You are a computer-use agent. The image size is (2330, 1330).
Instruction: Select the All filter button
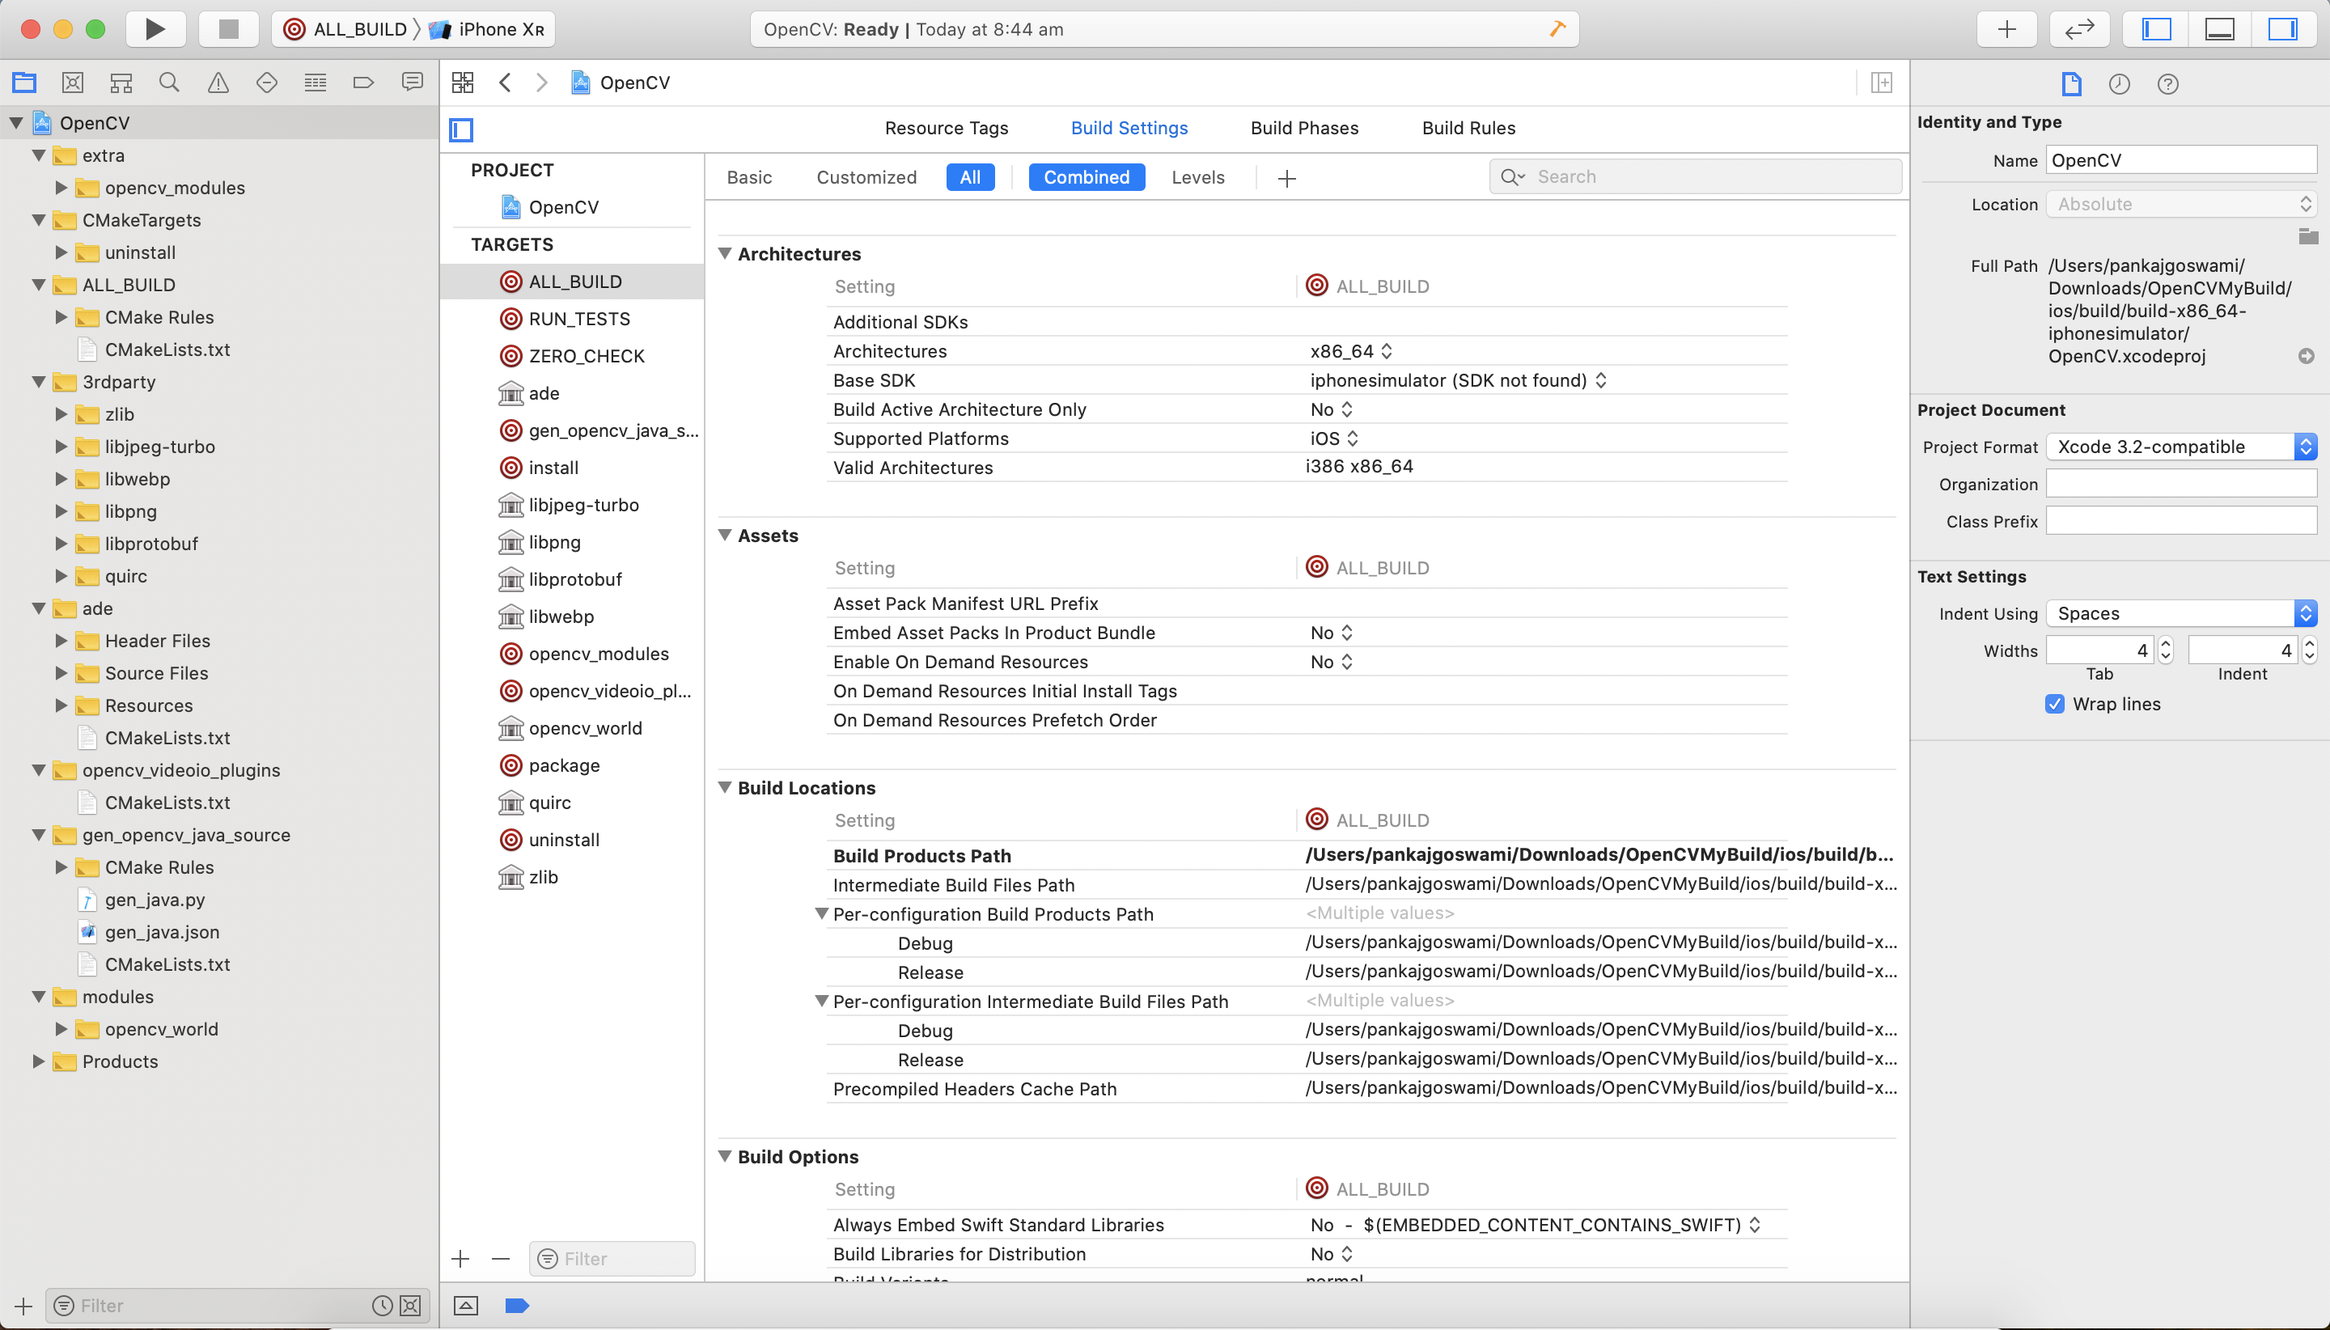point(970,177)
